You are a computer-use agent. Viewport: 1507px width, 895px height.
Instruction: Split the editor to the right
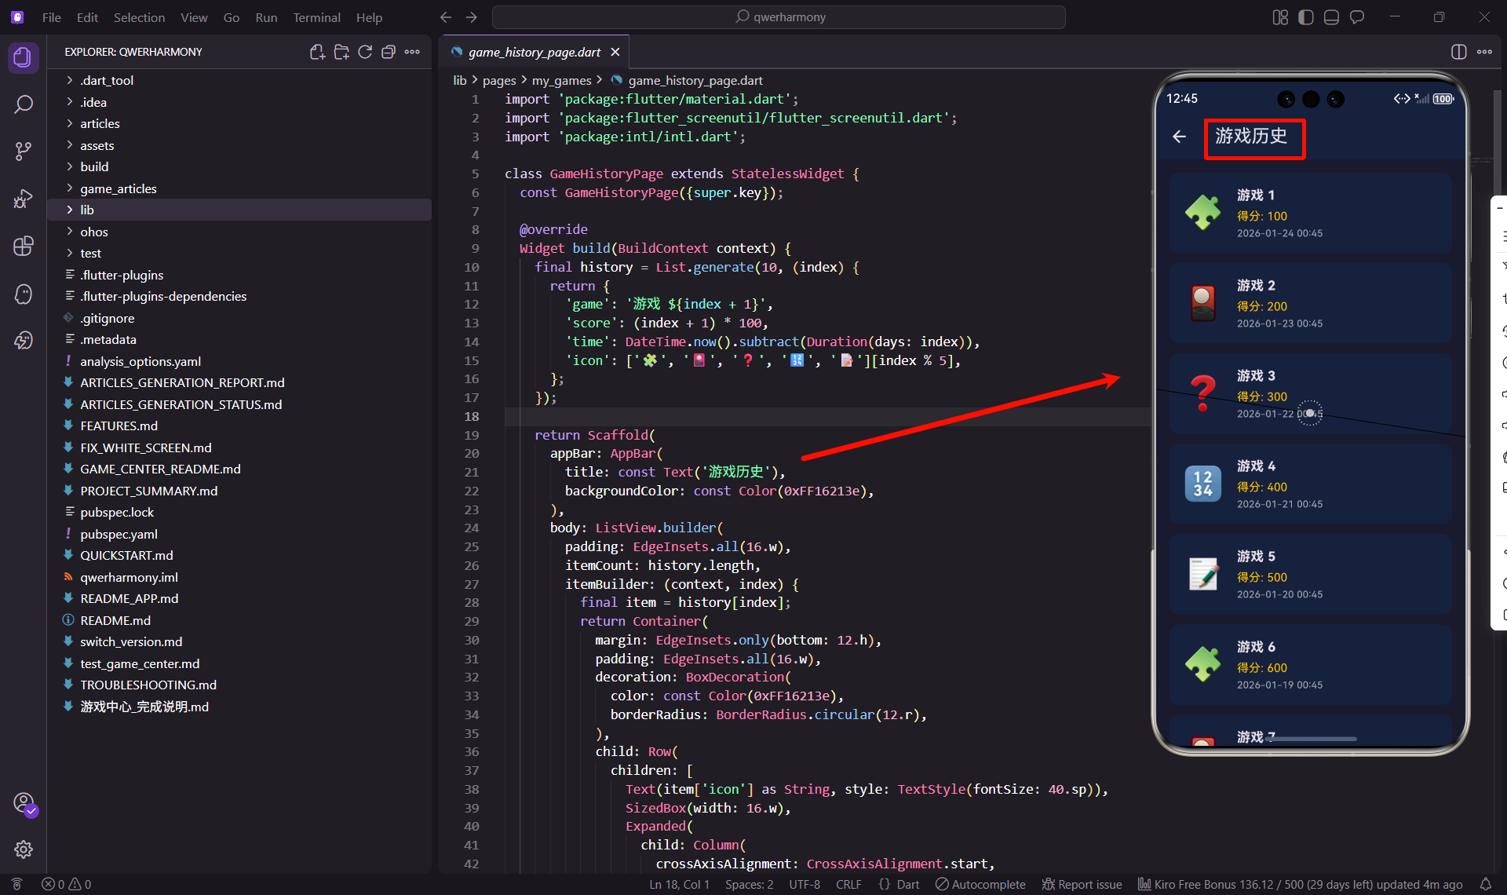point(1458,52)
